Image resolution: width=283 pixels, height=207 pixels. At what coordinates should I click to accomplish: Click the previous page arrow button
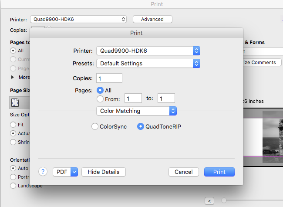pyautogui.click(x=210, y=200)
